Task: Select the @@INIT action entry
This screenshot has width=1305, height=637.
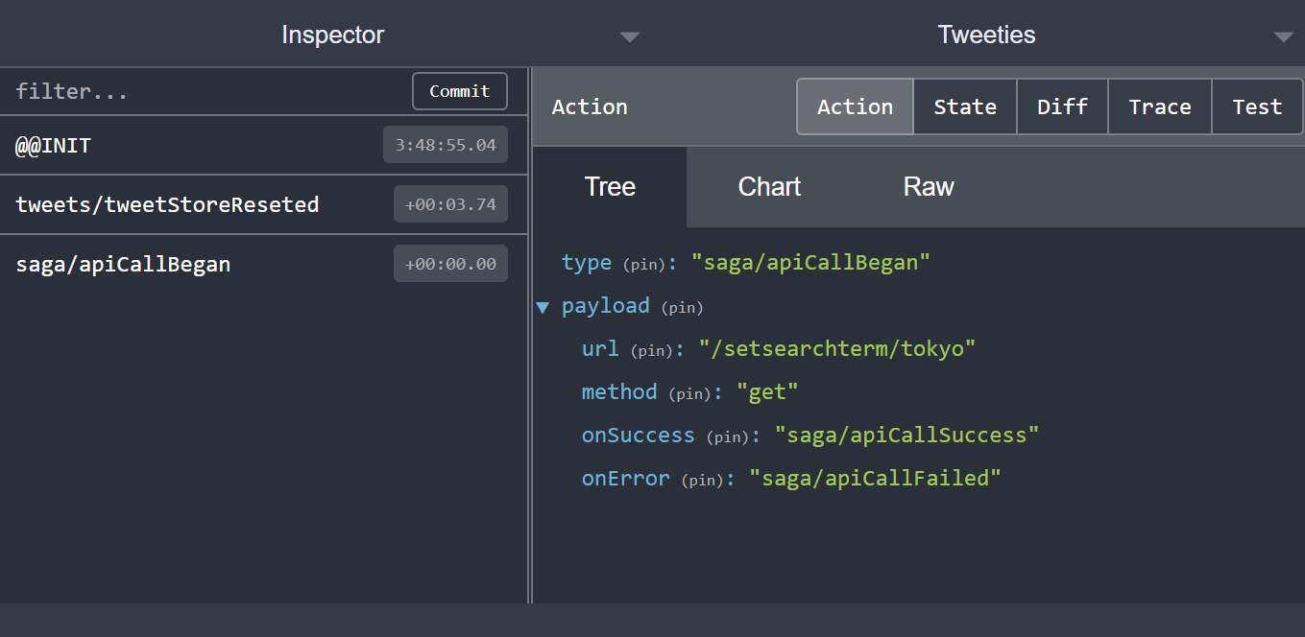Action: 52,145
